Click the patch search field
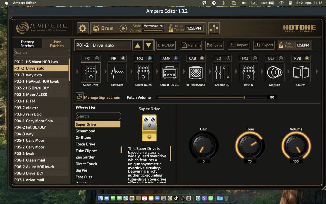 tap(42, 52)
